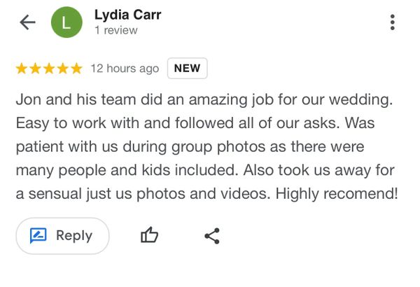Click the NEW badge beside the timestamp

coord(187,69)
